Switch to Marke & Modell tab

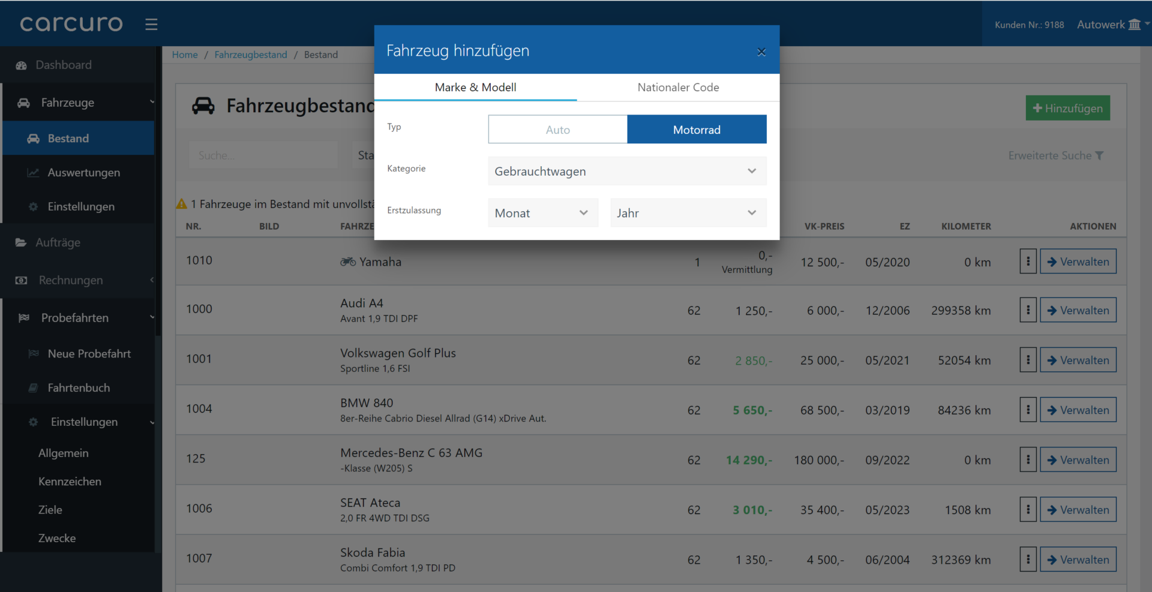(475, 88)
